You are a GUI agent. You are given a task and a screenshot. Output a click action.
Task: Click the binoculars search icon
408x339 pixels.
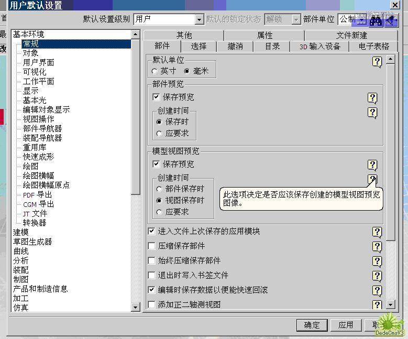click(375, 20)
